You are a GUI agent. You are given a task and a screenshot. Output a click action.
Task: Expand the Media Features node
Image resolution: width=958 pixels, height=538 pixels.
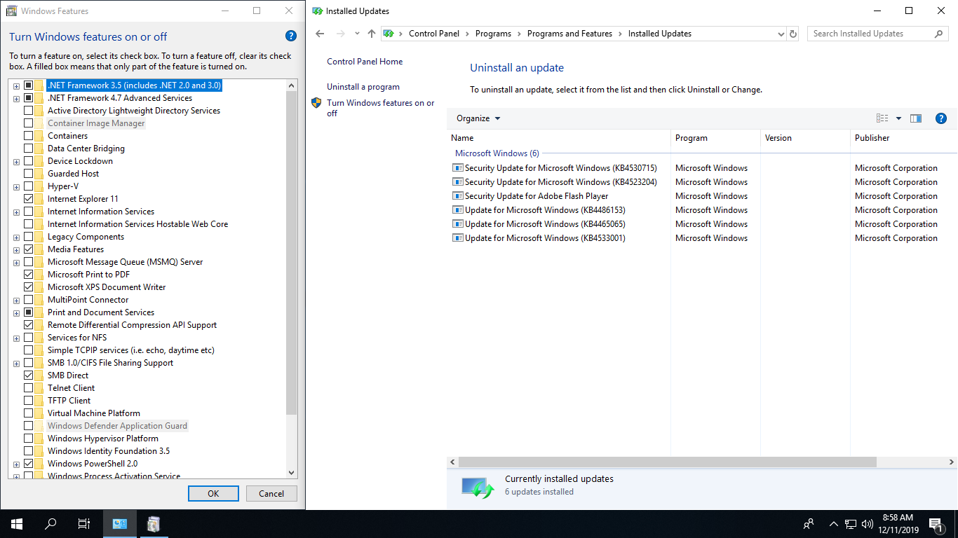click(16, 250)
